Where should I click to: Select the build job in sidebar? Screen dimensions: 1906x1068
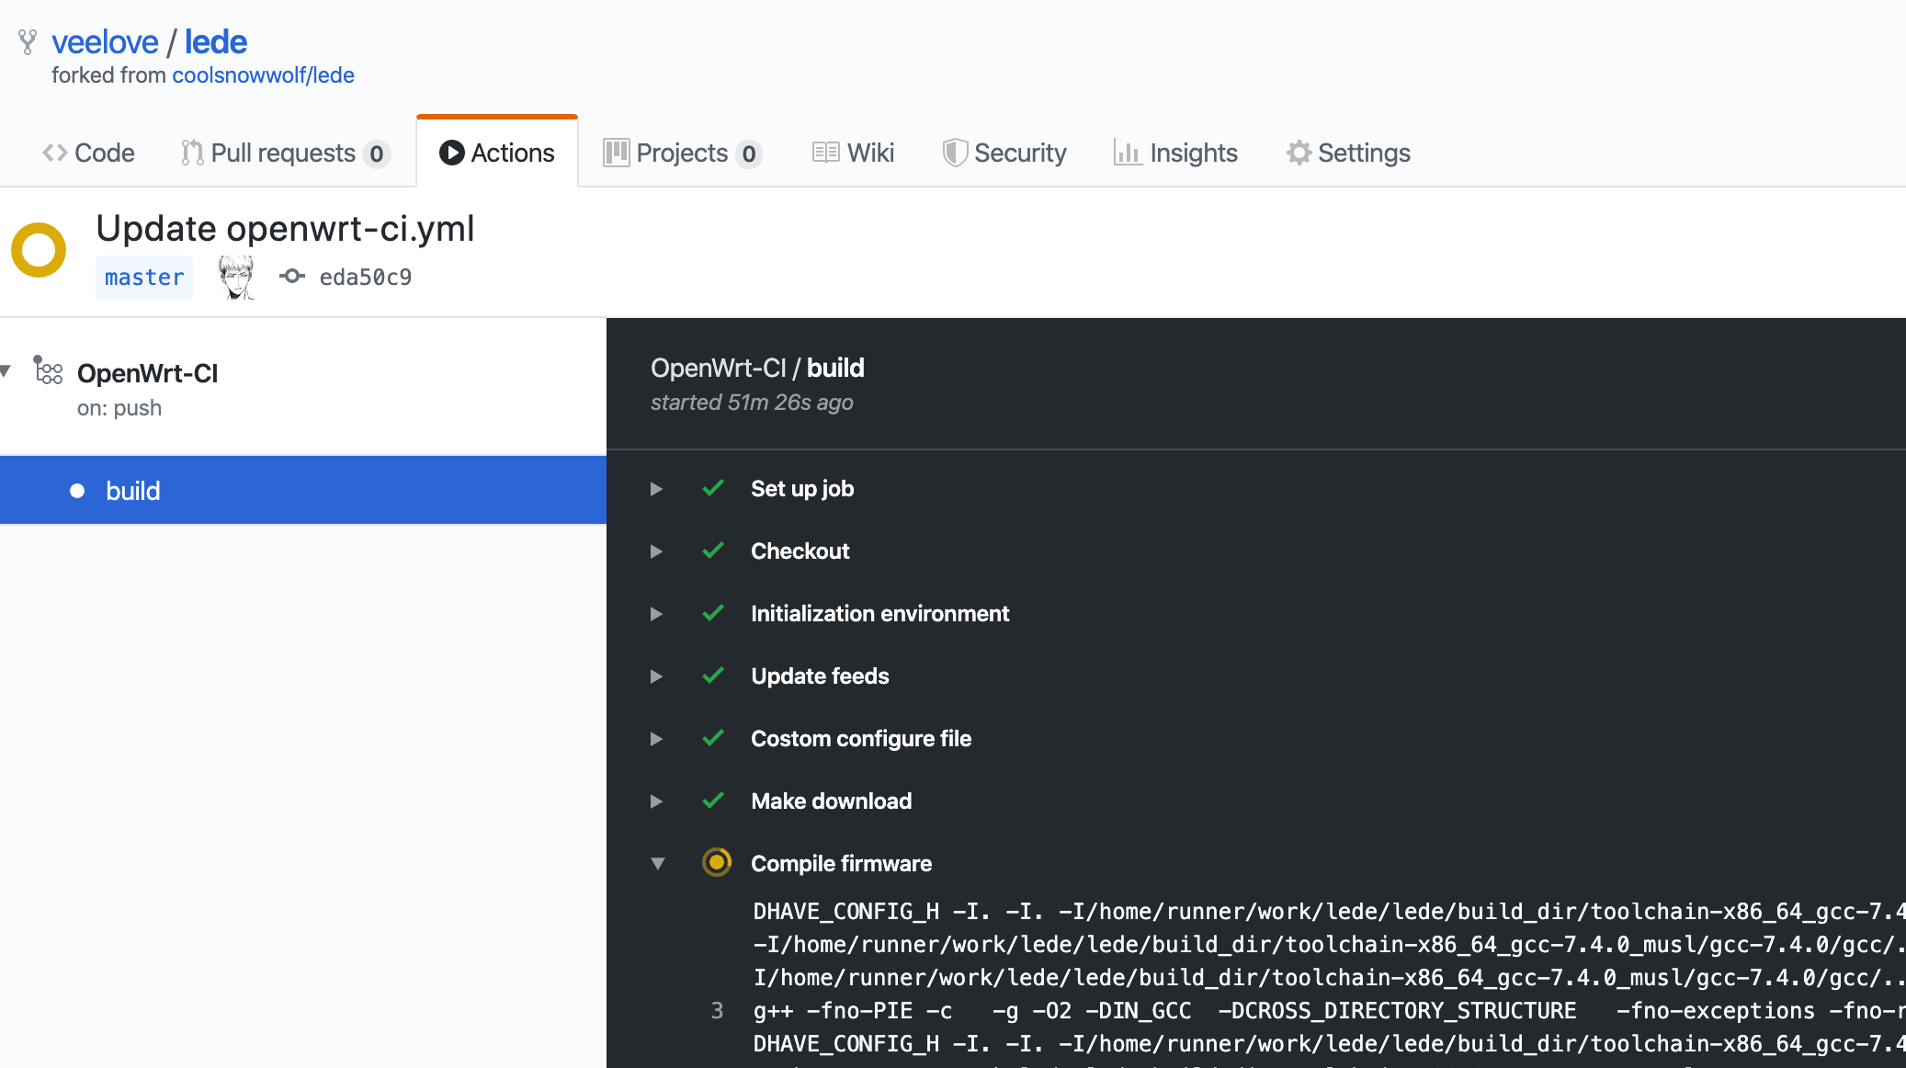133,490
